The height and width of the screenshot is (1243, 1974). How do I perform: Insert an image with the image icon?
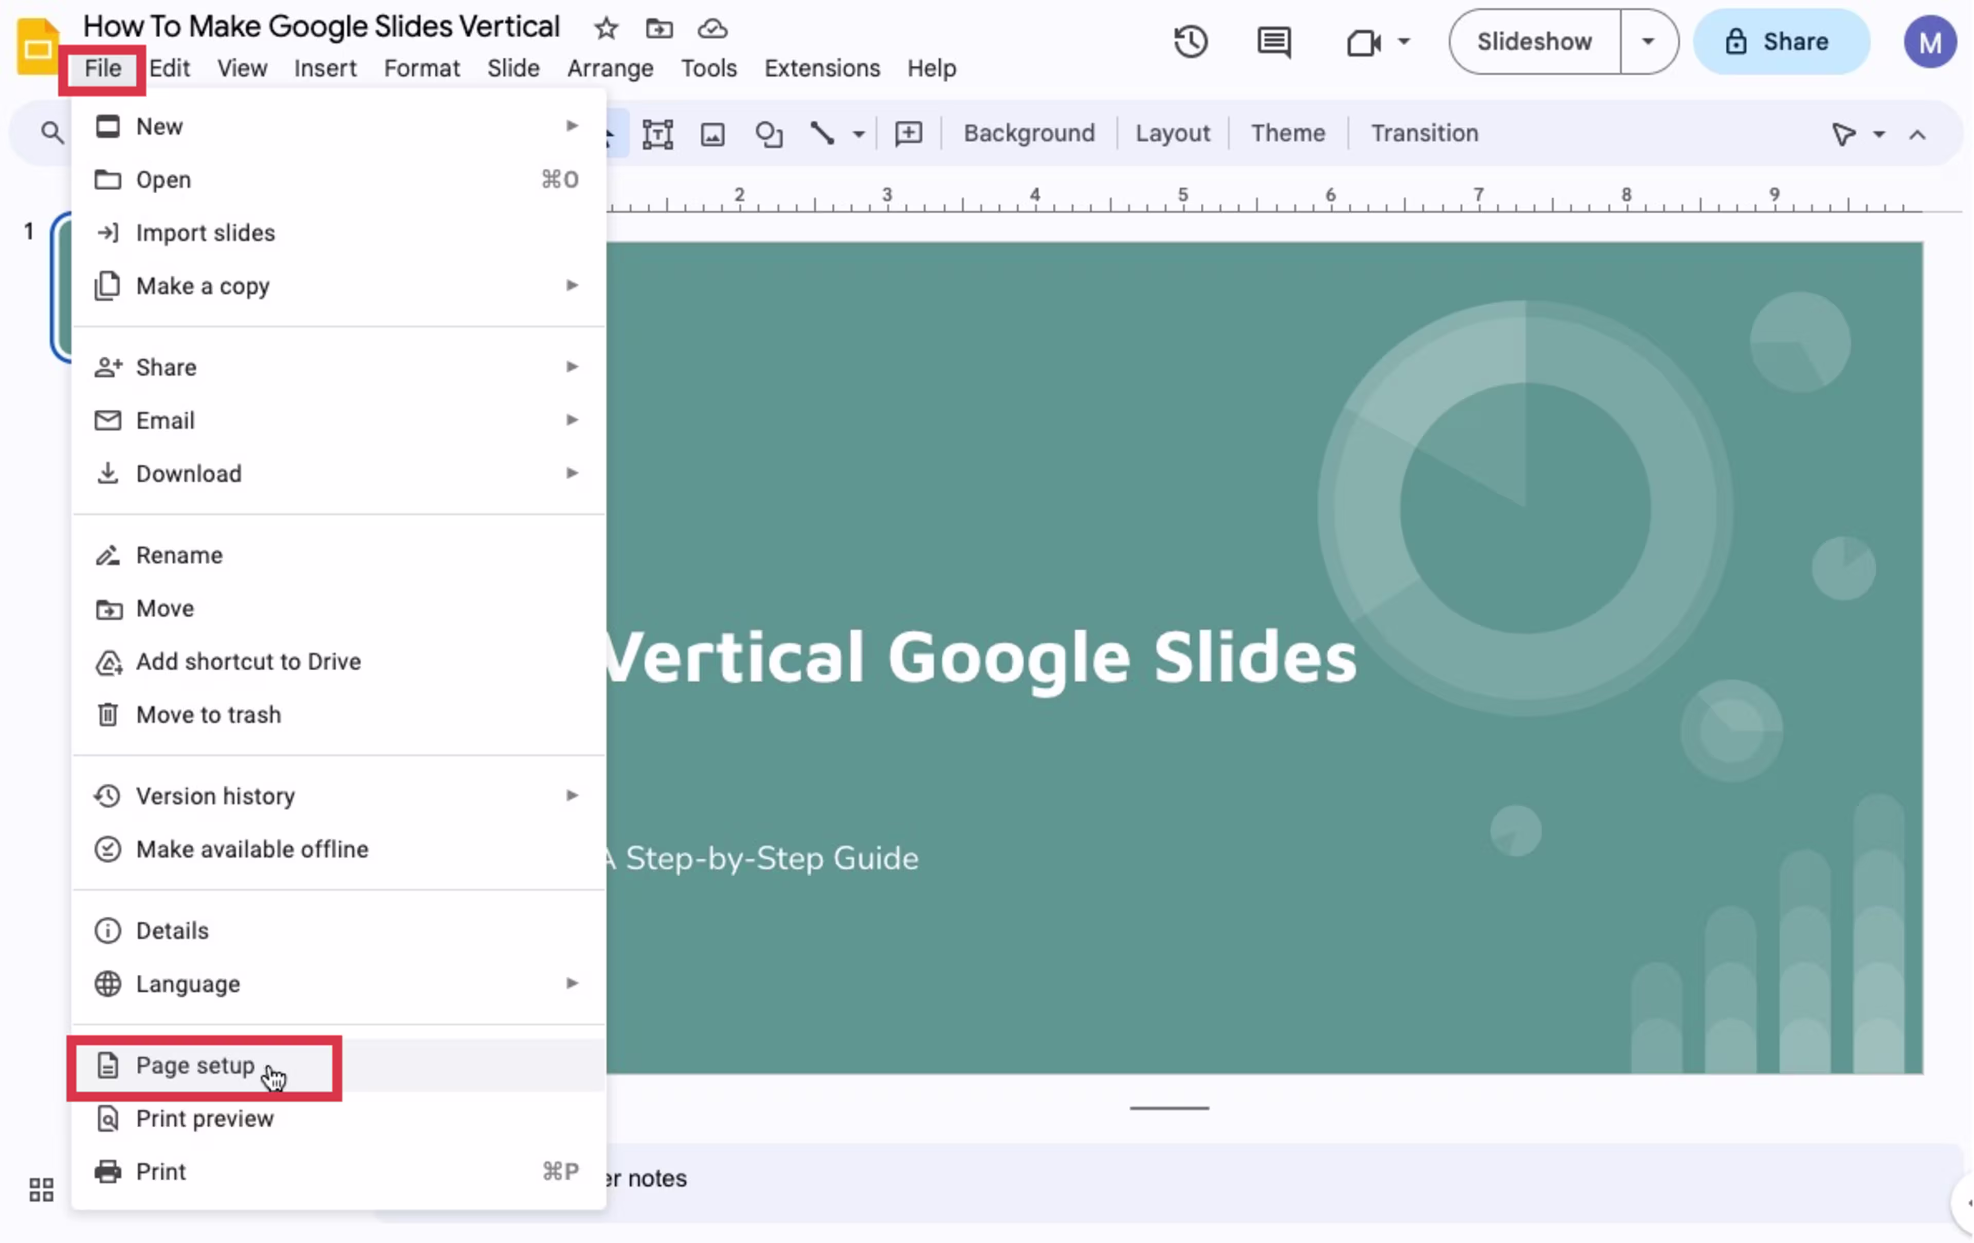pos(712,134)
